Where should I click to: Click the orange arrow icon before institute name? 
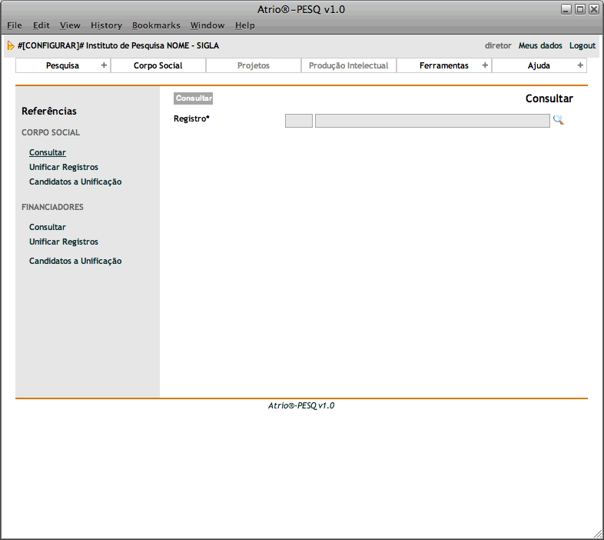point(11,45)
